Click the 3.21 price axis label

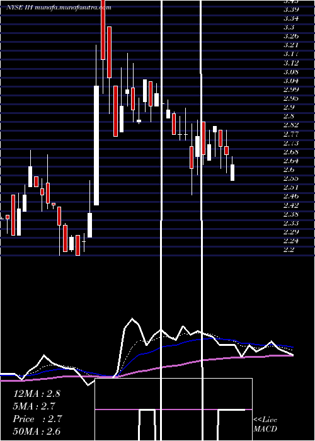(291, 45)
